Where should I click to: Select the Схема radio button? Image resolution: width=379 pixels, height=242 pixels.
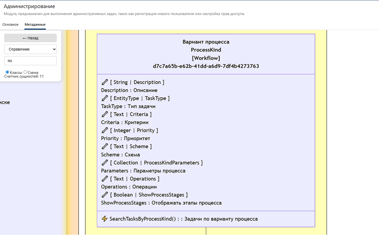click(x=25, y=72)
